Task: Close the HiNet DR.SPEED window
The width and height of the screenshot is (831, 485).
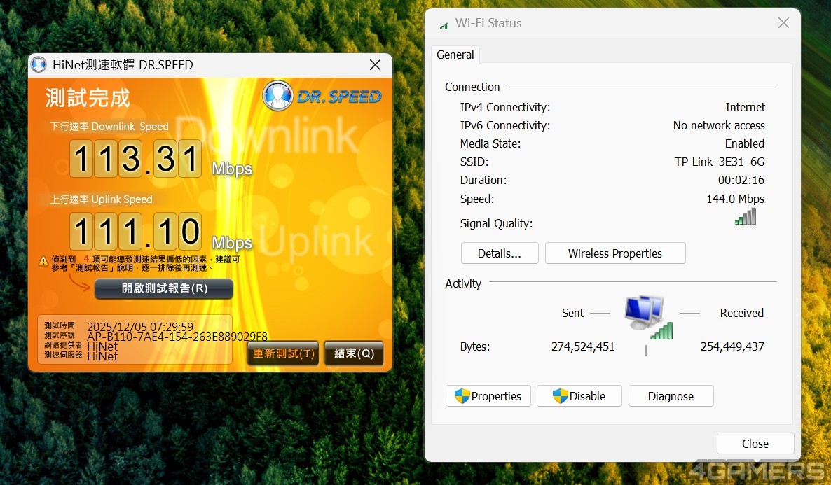Action: 375,65
